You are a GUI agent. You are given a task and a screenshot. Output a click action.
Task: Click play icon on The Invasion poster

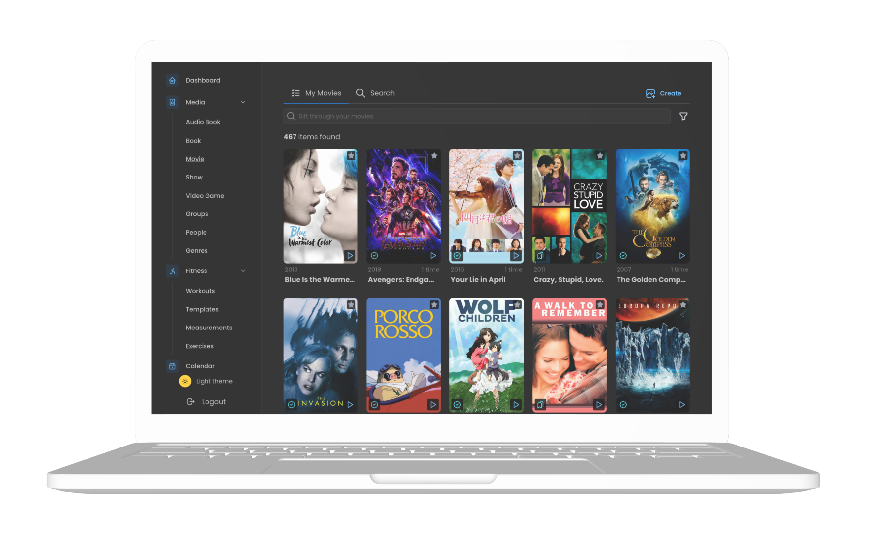(350, 405)
